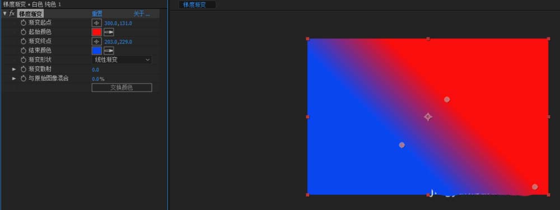Click the 交换颜色 swap colors button
This screenshot has width=560, height=210.
(122, 87)
